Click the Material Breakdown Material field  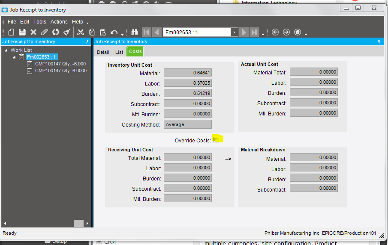(314, 157)
